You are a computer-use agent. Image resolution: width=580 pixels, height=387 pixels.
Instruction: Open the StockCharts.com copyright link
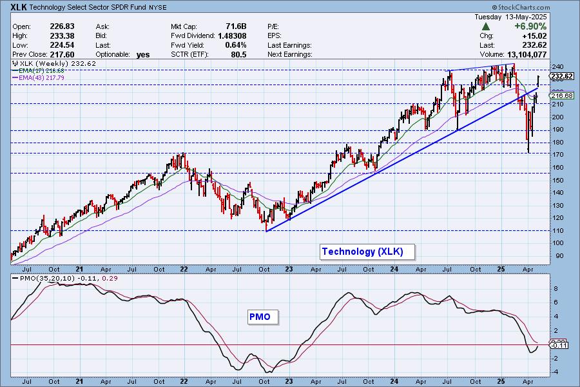tap(521, 7)
